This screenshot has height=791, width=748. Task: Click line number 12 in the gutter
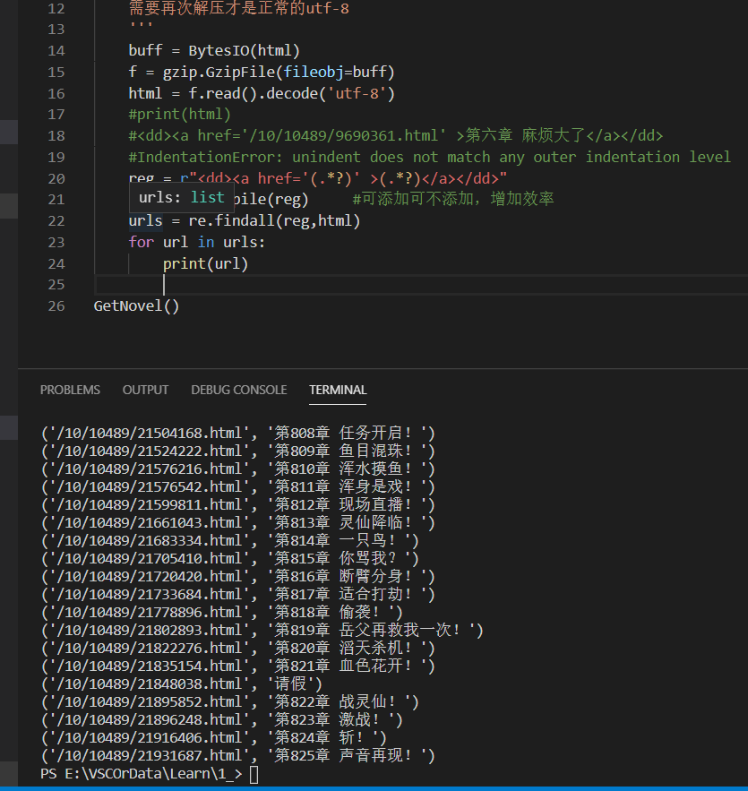click(x=56, y=9)
